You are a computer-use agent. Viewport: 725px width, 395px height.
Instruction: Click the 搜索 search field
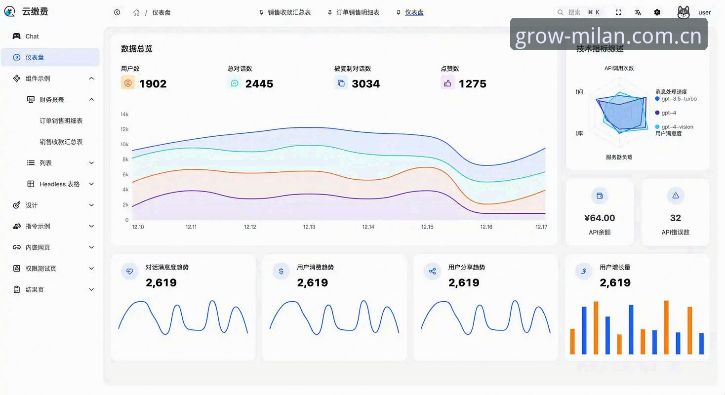[x=578, y=12]
